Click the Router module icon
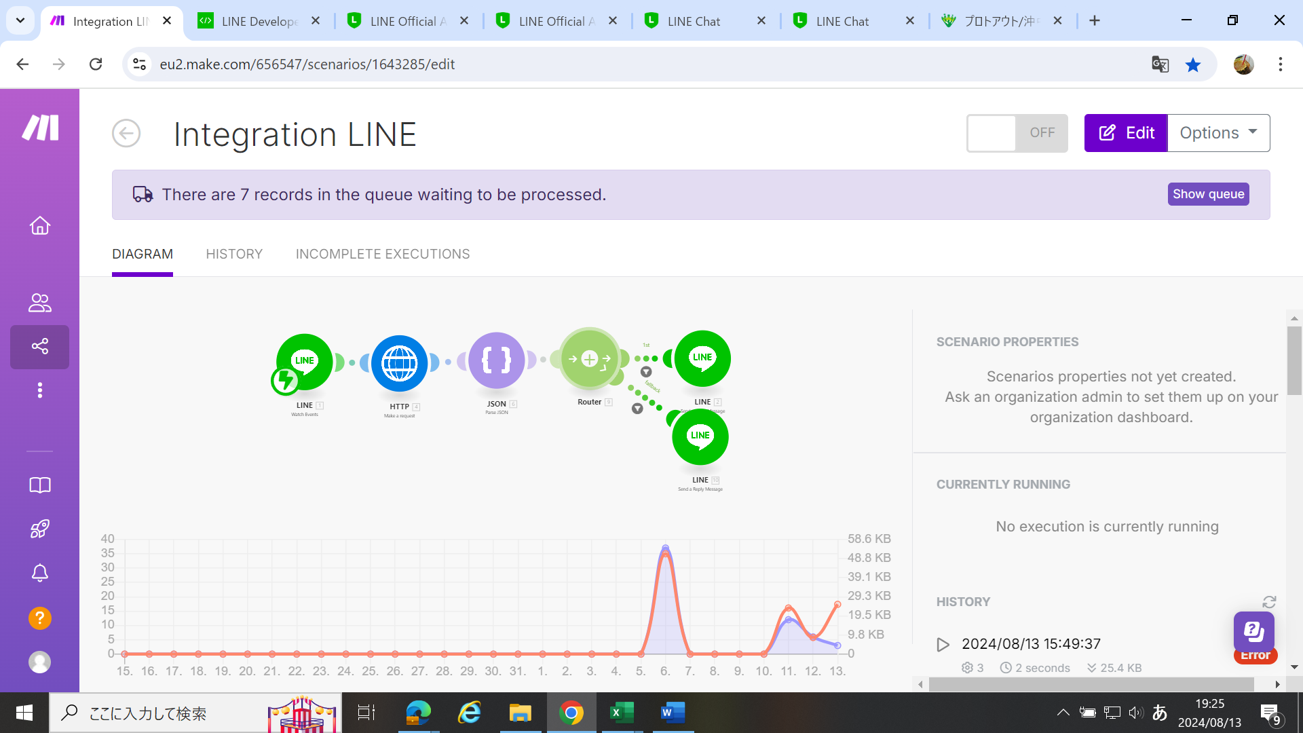 pyautogui.click(x=589, y=359)
